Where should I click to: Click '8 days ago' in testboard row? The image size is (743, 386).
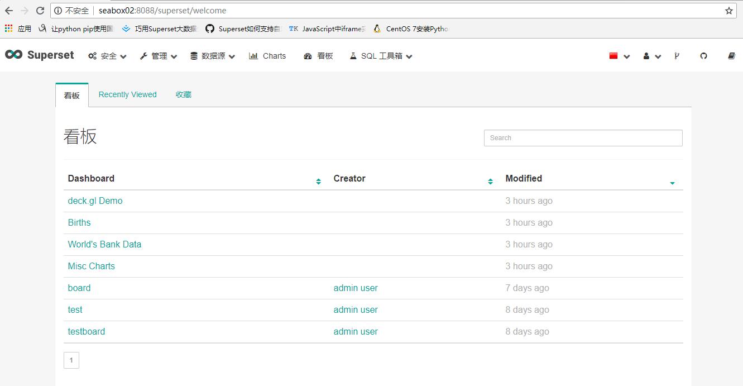528,331
